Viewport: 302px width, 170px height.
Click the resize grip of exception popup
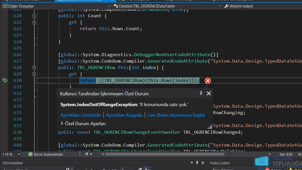tap(210, 127)
